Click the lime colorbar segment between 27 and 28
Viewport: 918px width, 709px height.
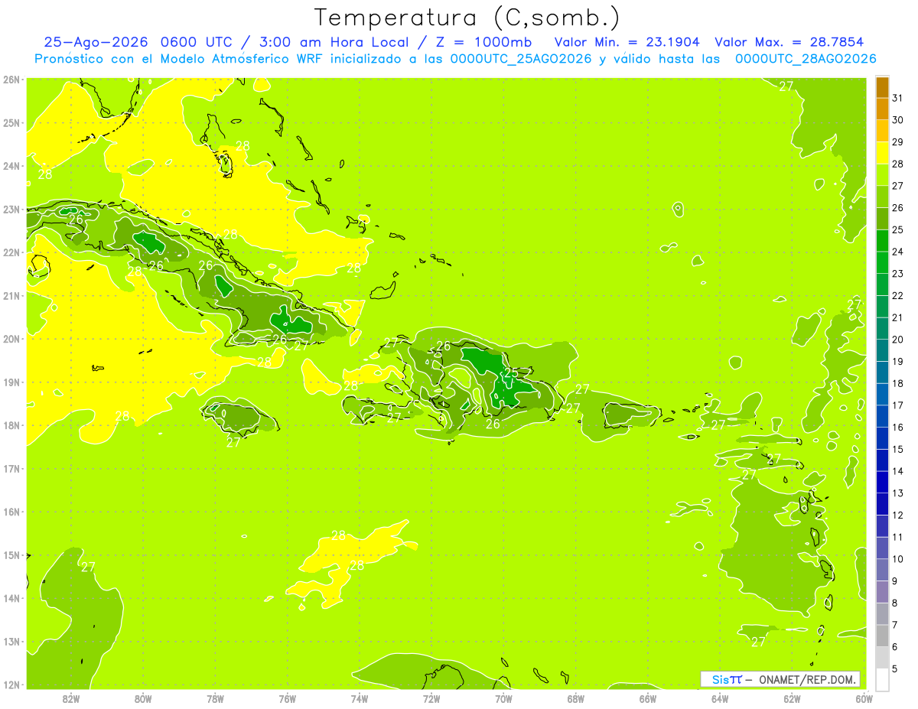(882, 175)
